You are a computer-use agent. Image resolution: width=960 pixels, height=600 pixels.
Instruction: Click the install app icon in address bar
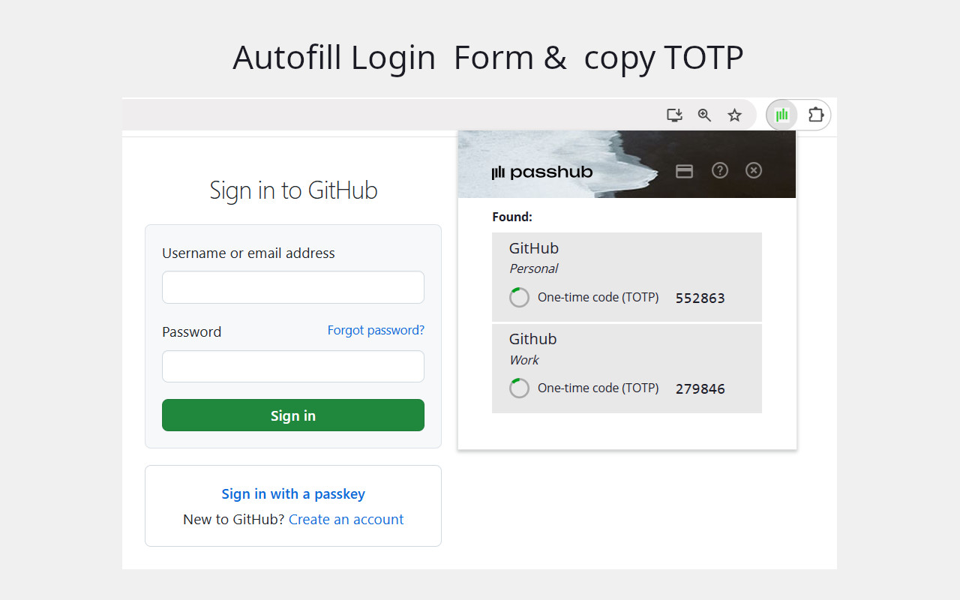[674, 115]
